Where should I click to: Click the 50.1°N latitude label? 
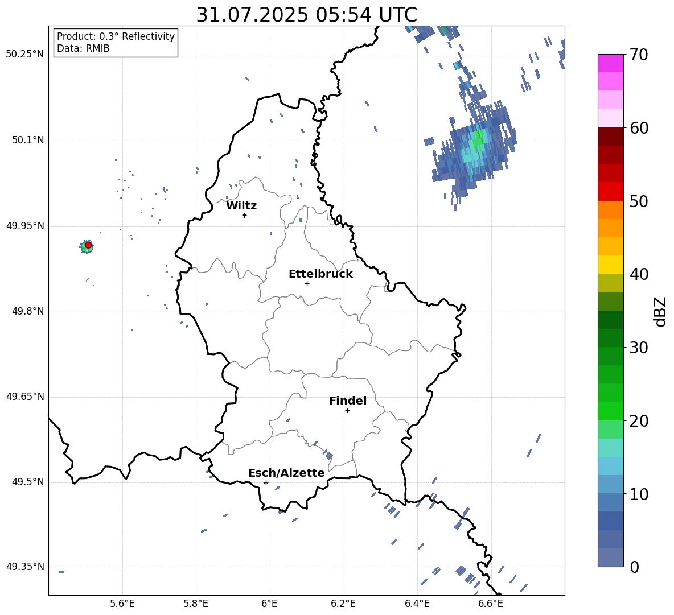pos(28,140)
